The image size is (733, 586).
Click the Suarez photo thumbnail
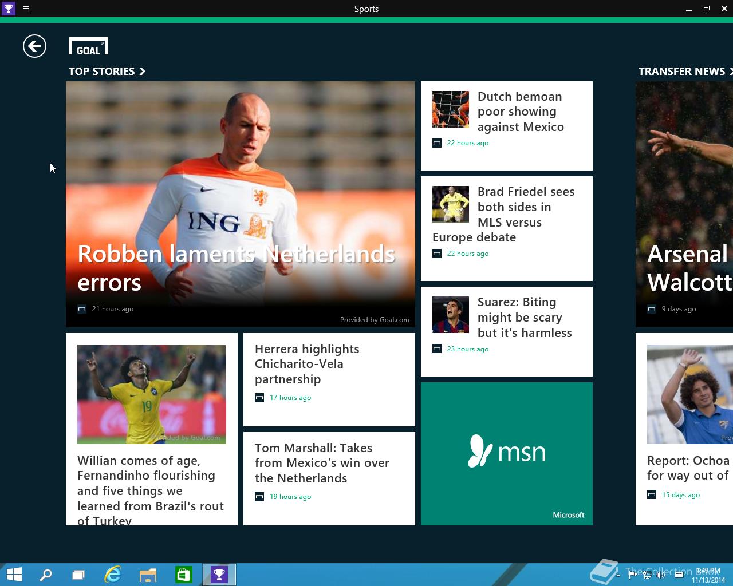click(x=451, y=315)
